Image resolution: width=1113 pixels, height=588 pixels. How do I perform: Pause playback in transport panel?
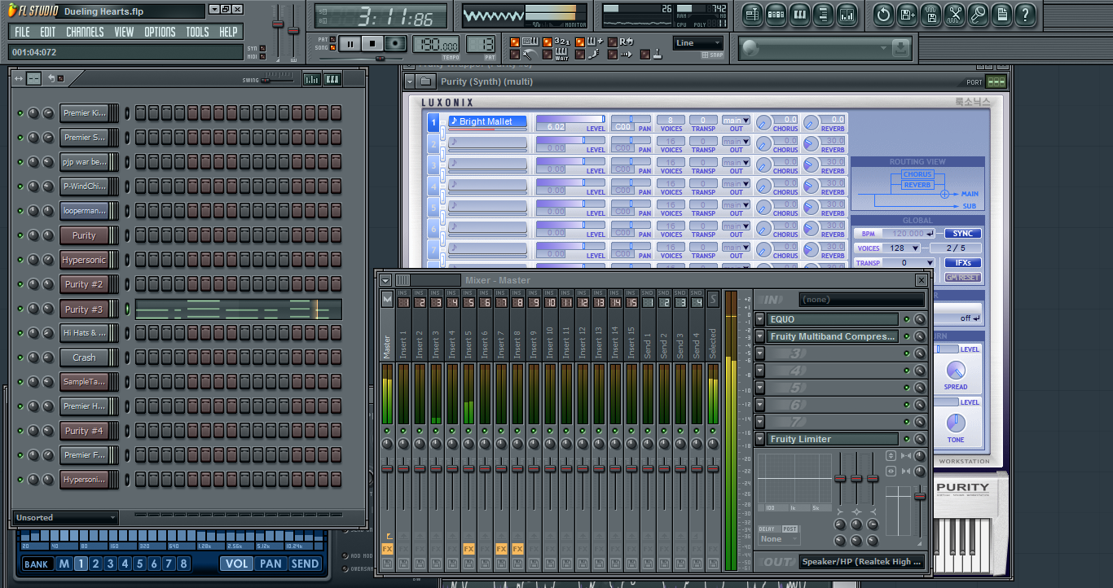click(350, 44)
